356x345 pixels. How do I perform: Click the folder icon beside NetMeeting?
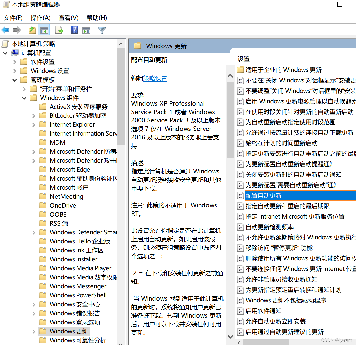point(43,196)
